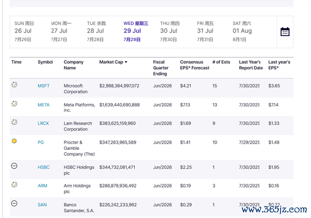Screen dimensions: 311x218
Task: Select the SUN 26 Jul date tab
Action: (24, 31)
